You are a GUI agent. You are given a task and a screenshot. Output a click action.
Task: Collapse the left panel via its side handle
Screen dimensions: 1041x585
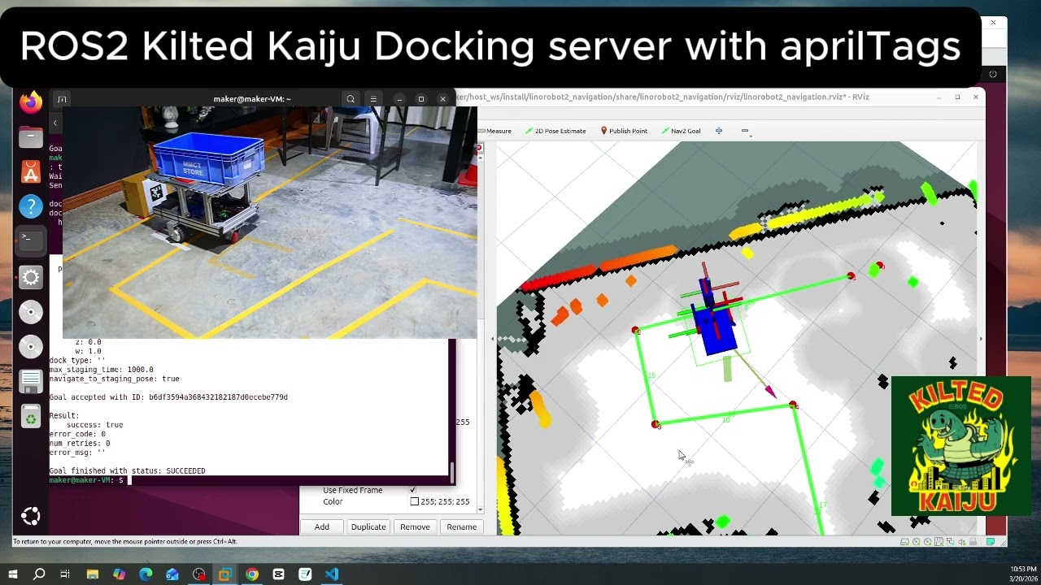tap(491, 339)
